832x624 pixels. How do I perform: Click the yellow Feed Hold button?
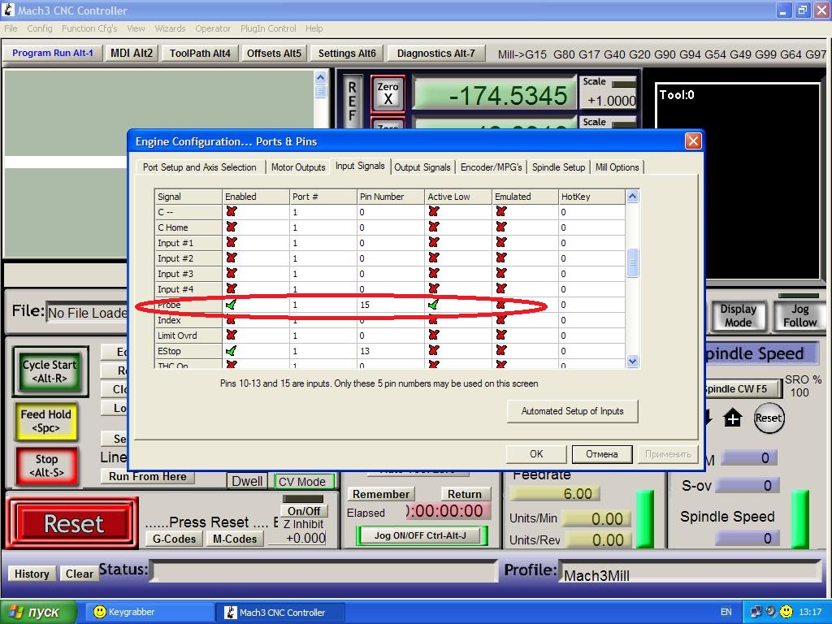[46, 421]
